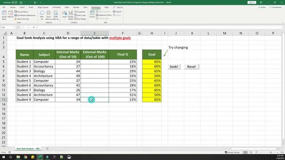Open the Macros dialog
Image resolution: width=285 pixels, height=160 pixels.
(x=11, y=14)
